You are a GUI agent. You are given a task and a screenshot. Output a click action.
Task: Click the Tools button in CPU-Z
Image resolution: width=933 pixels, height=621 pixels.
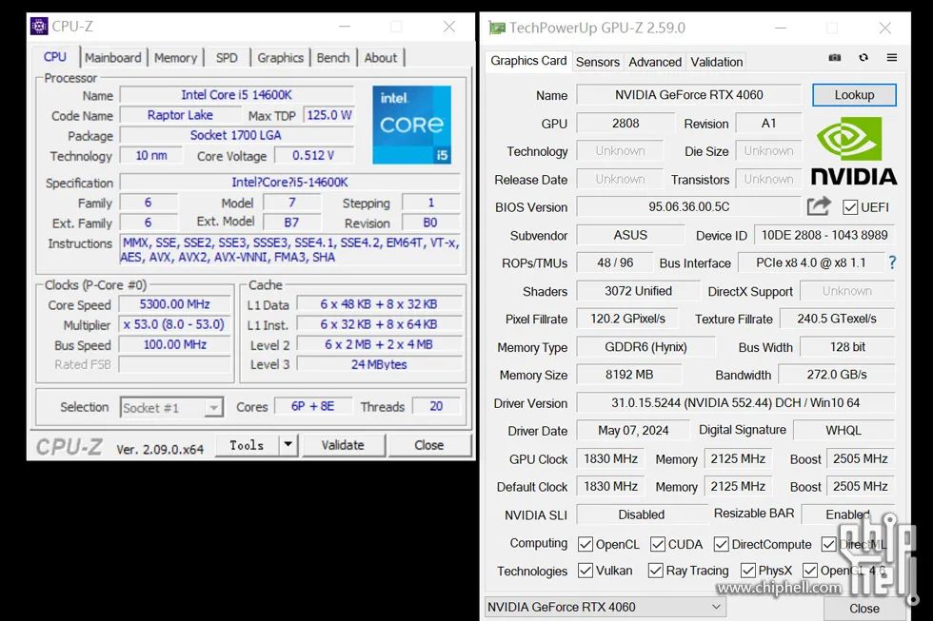pos(247,445)
